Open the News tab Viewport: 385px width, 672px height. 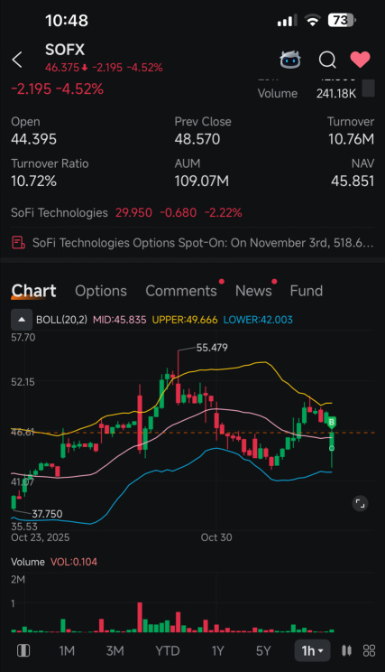pyautogui.click(x=253, y=291)
